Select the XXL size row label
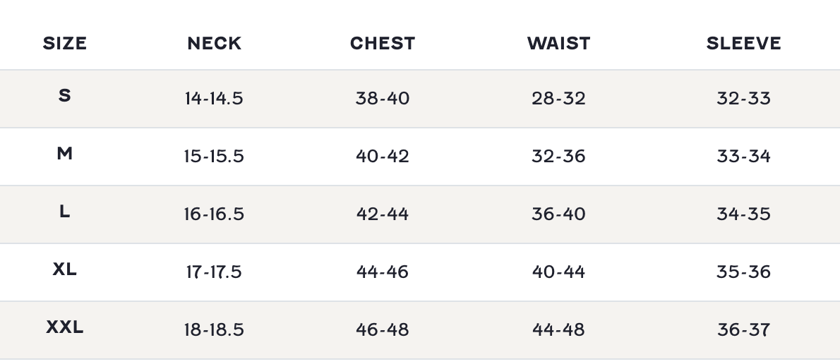The height and width of the screenshot is (364, 840). click(64, 327)
